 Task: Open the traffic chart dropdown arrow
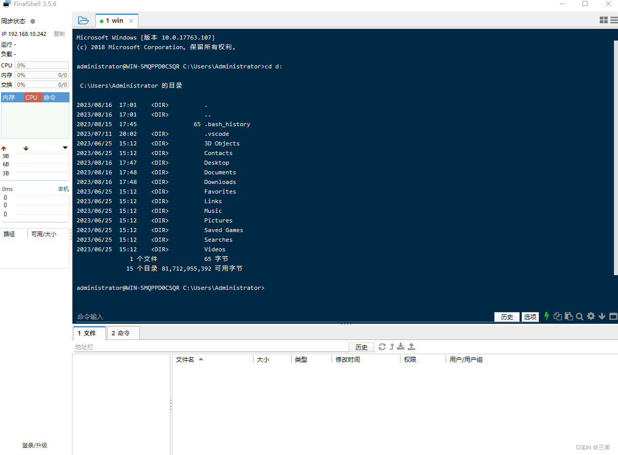click(x=64, y=147)
